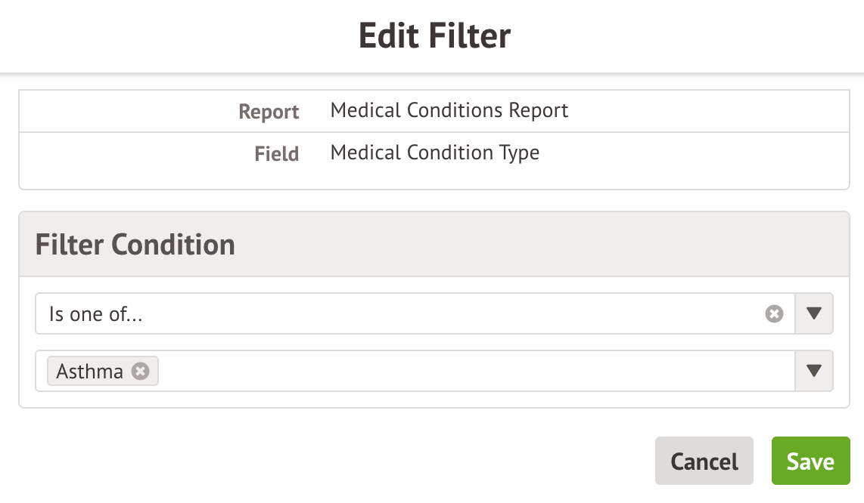Expand the medical condition values dropdown arrow
Viewport: 864px width, 503px height.
click(814, 371)
